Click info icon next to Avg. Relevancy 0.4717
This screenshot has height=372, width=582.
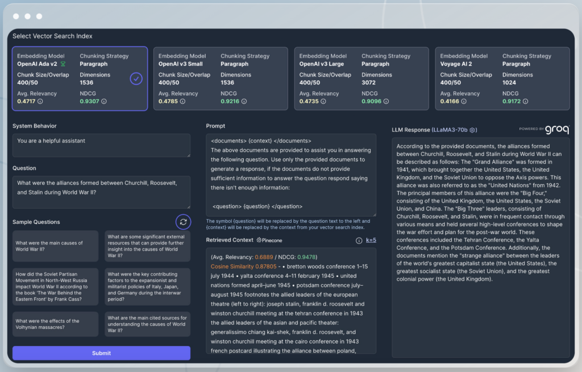(40, 101)
